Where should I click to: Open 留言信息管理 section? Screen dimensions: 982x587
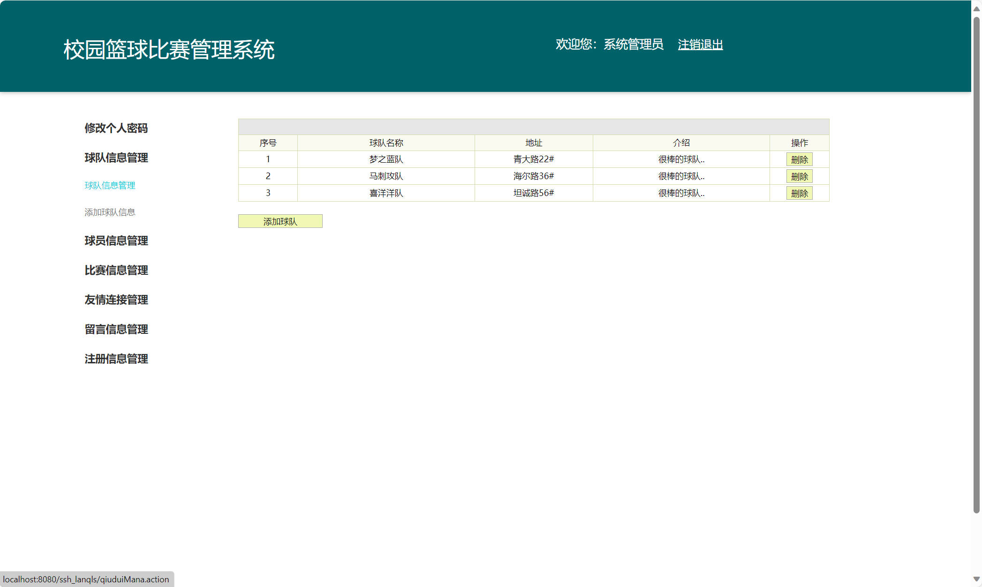116,330
